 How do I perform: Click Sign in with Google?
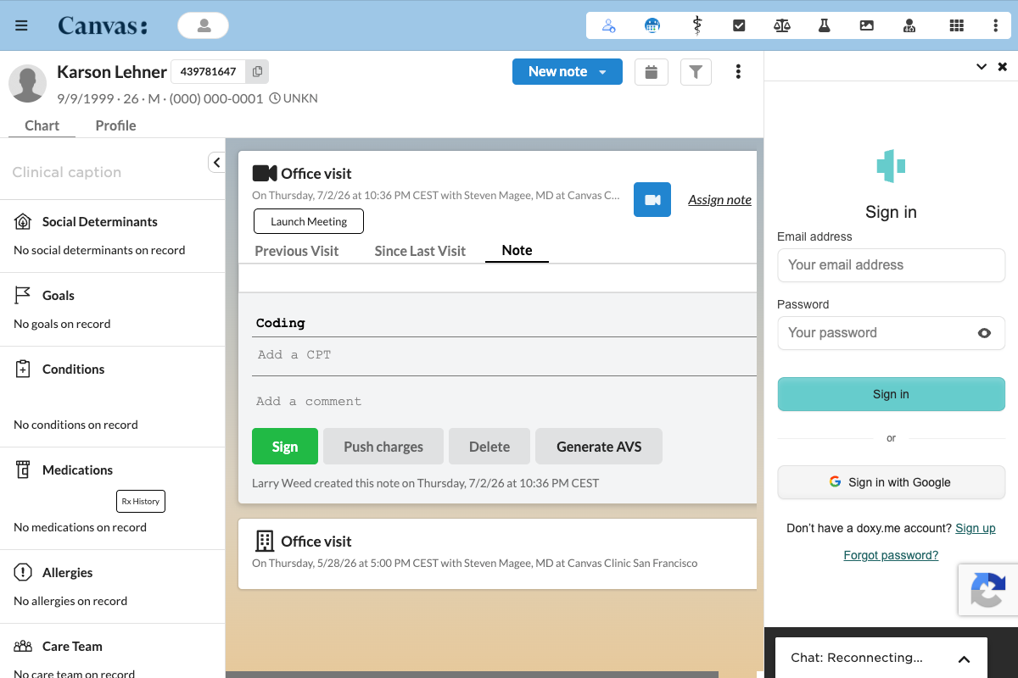[891, 482]
